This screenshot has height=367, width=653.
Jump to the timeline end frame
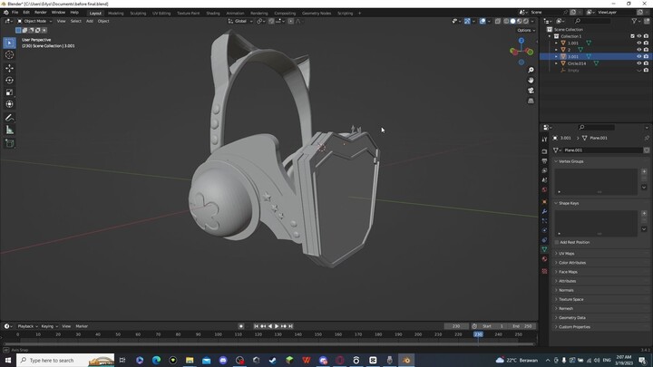291,326
